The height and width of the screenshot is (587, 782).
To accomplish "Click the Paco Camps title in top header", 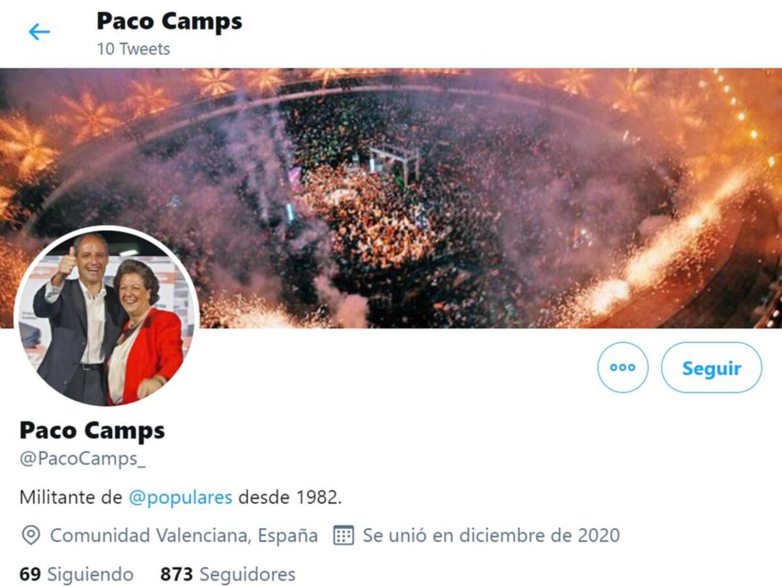I will pos(169,22).
